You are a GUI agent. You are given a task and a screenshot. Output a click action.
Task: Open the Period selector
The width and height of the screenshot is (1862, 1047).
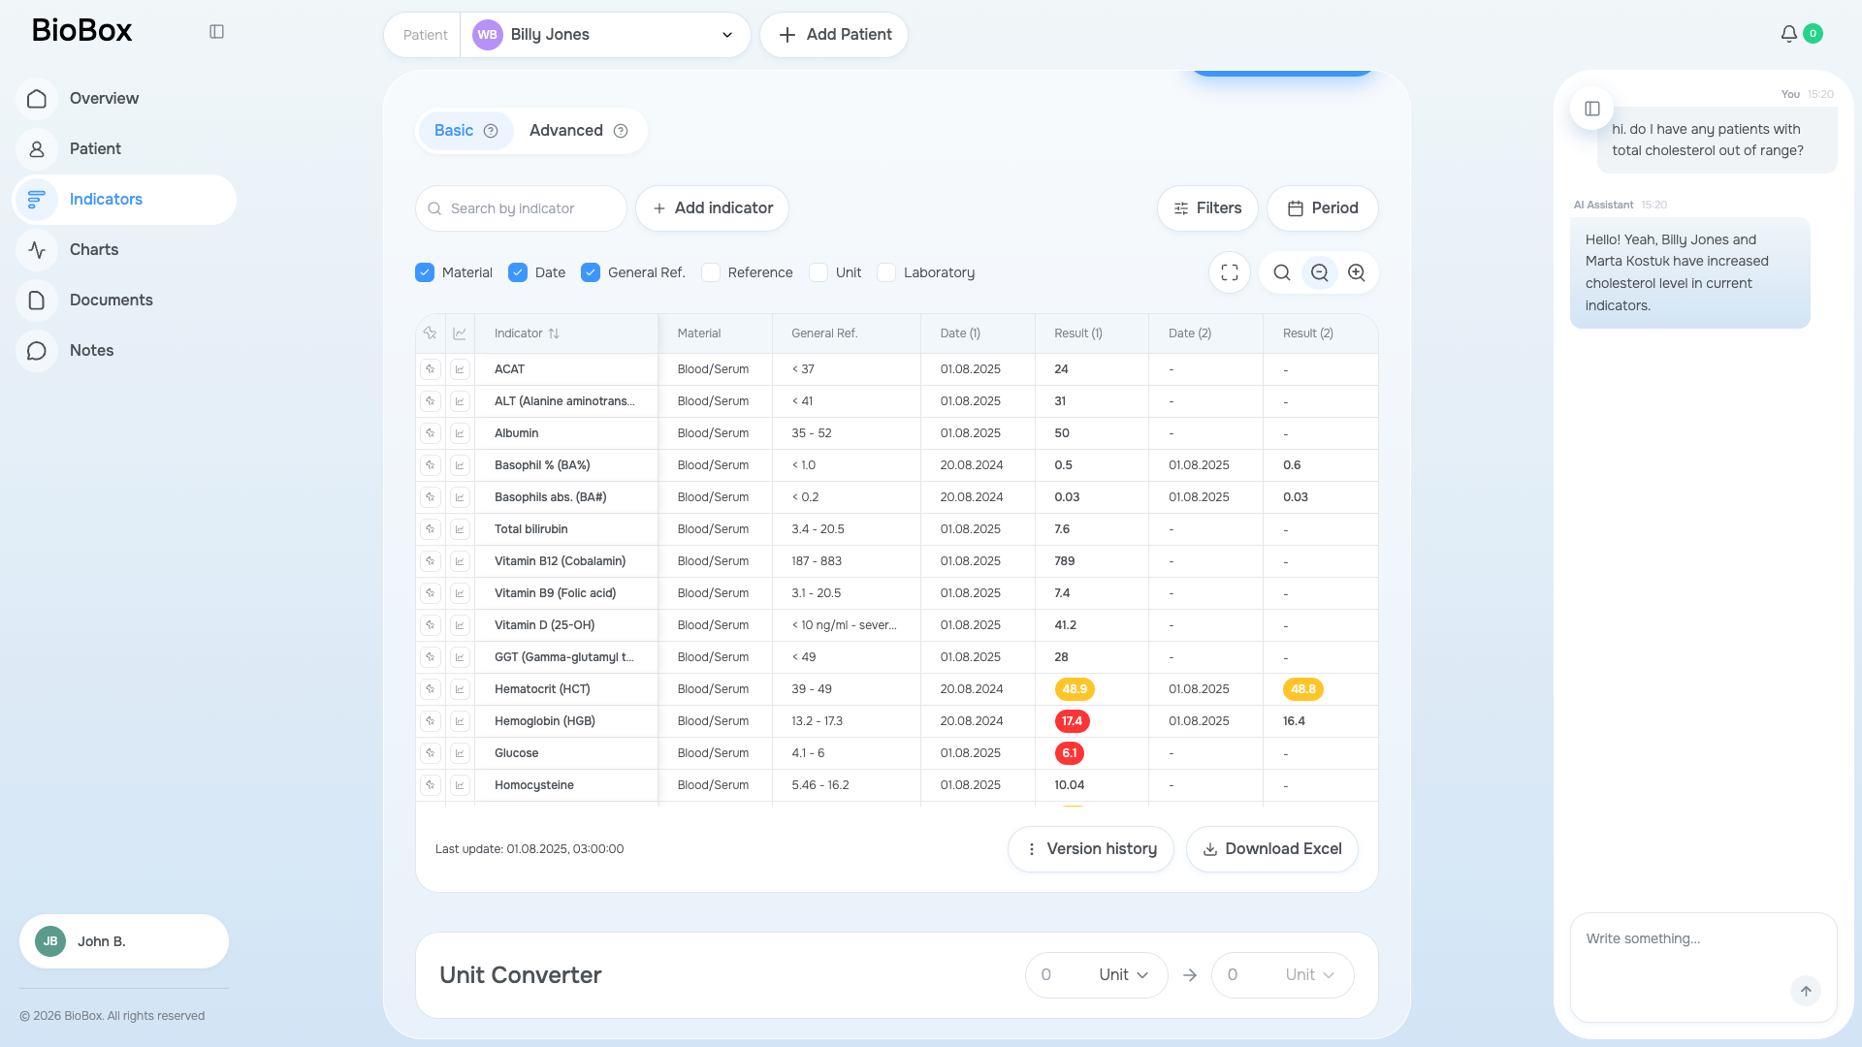pos(1323,208)
